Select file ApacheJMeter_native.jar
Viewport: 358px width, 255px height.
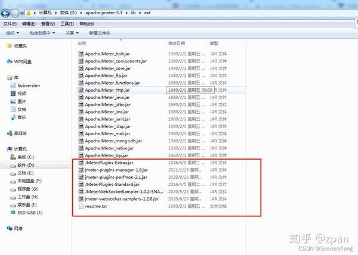coord(109,148)
